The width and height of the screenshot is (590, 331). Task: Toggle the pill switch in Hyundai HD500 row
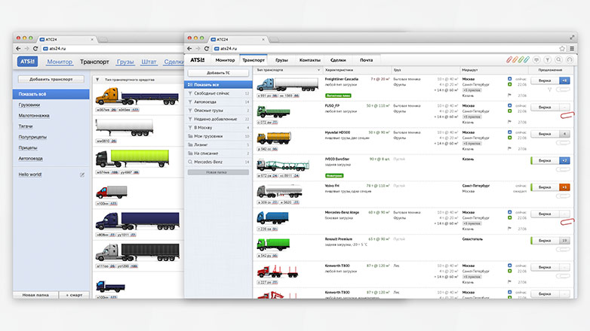(563, 143)
